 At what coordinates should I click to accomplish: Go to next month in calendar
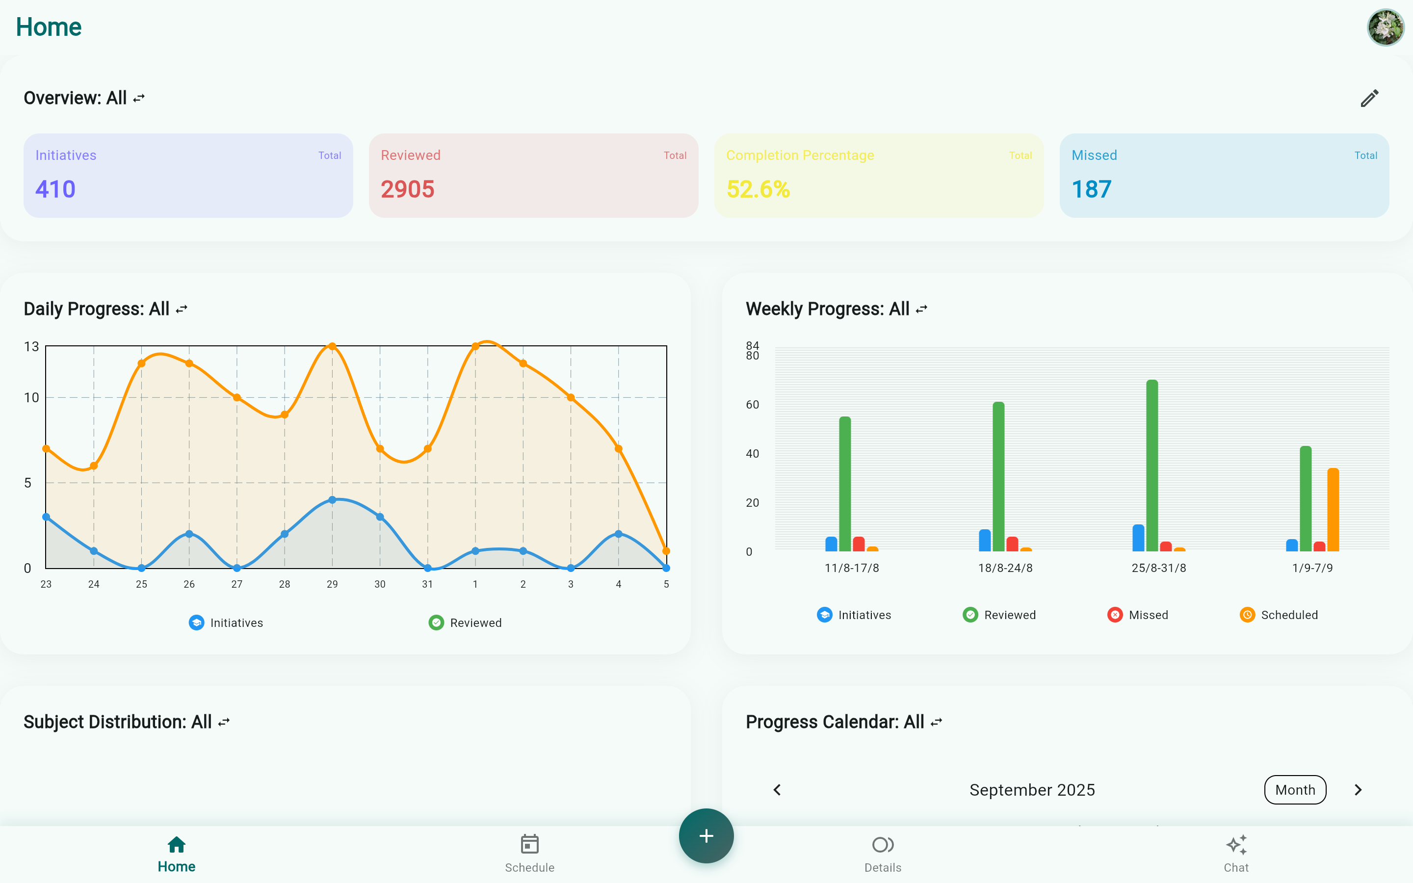pos(1358,790)
